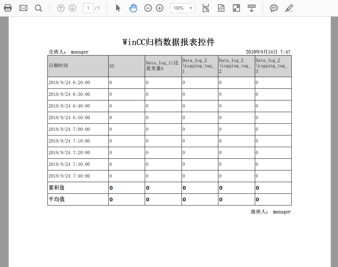Click inside the page number field
The height and width of the screenshot is (267, 338).
point(88,8)
